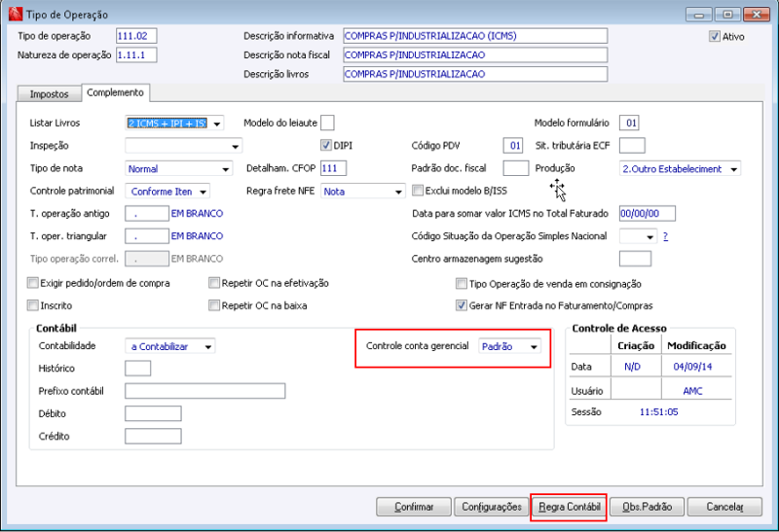This screenshot has width=779, height=532.
Task: Toggle Gerar NF Entrada no Faturamento/Compras
Action: [x=462, y=305]
